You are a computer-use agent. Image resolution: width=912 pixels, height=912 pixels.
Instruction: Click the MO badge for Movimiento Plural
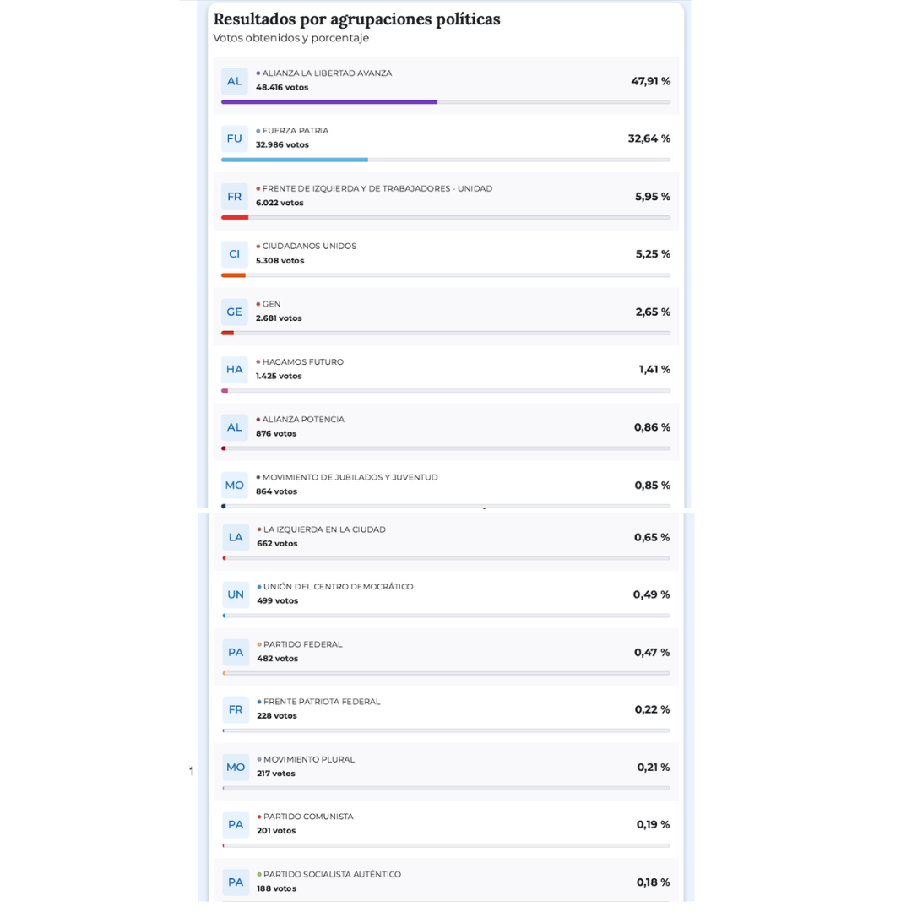(x=236, y=767)
